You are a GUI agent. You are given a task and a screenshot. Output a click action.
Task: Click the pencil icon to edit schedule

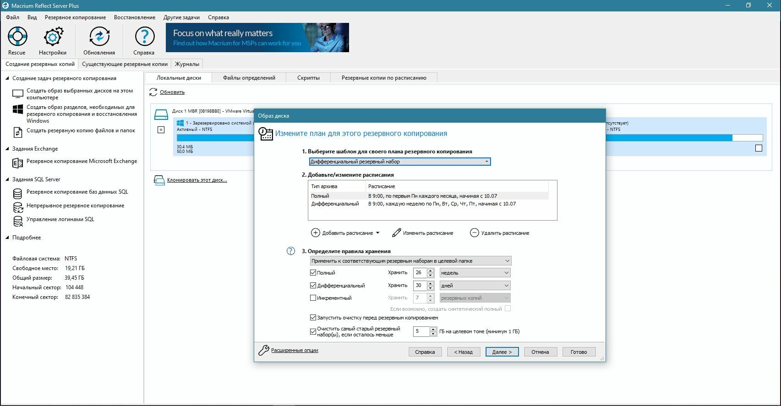pos(397,233)
